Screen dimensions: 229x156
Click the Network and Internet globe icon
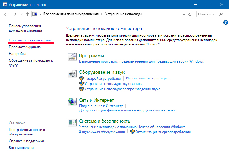click(72, 101)
